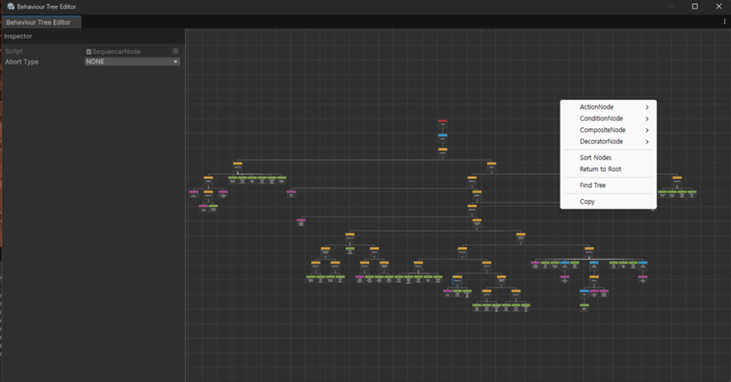The image size is (731, 382).
Task: Switch to the Behaviour Tree Editor tab
Action: pos(40,22)
